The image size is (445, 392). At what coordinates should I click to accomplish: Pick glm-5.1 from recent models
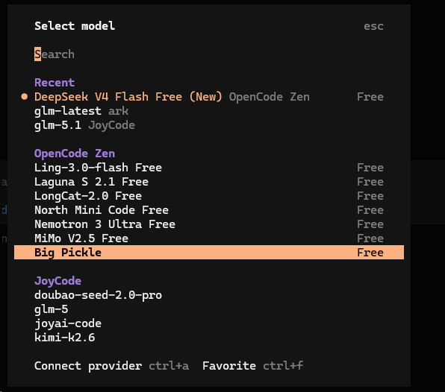209,125
